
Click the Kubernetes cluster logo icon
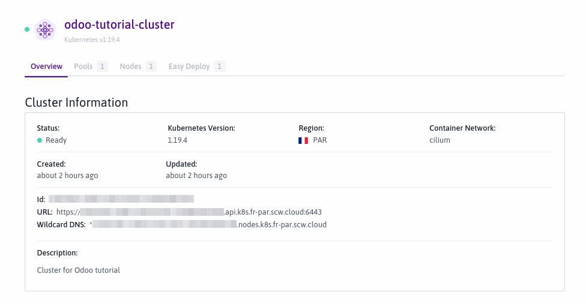point(45,29)
